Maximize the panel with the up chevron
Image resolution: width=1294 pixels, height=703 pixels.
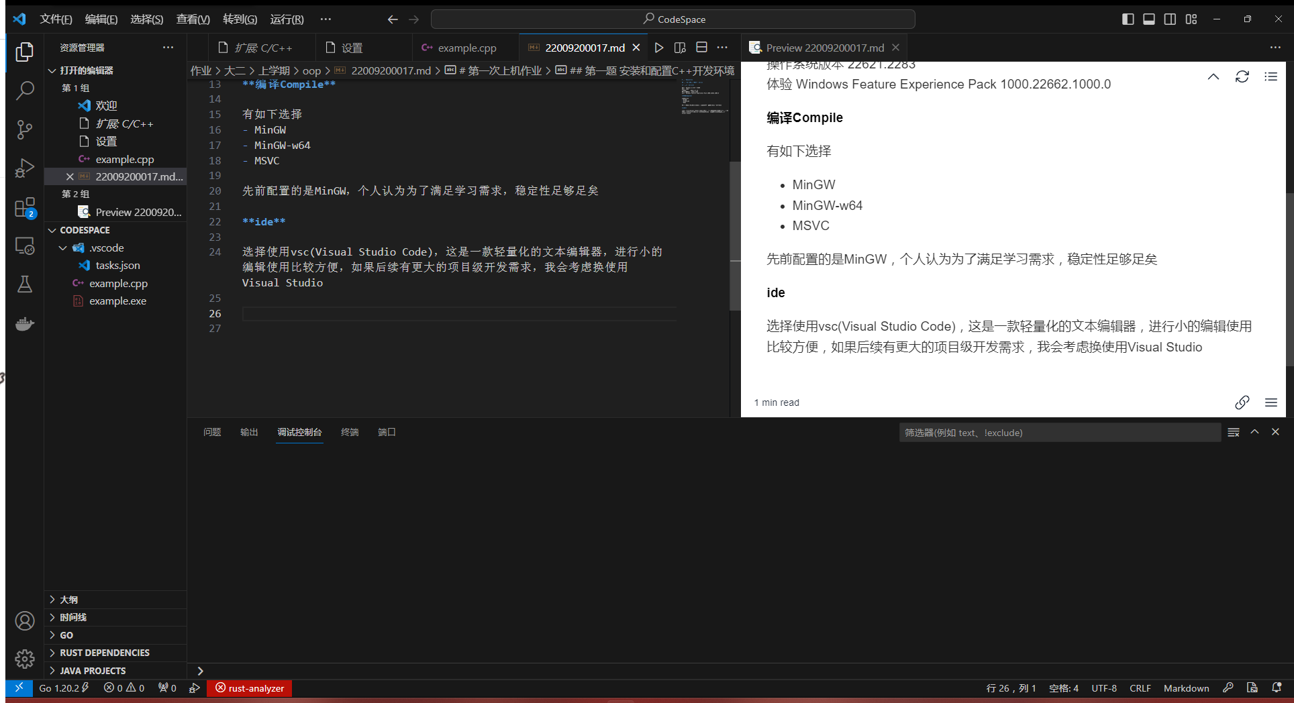tap(1254, 432)
